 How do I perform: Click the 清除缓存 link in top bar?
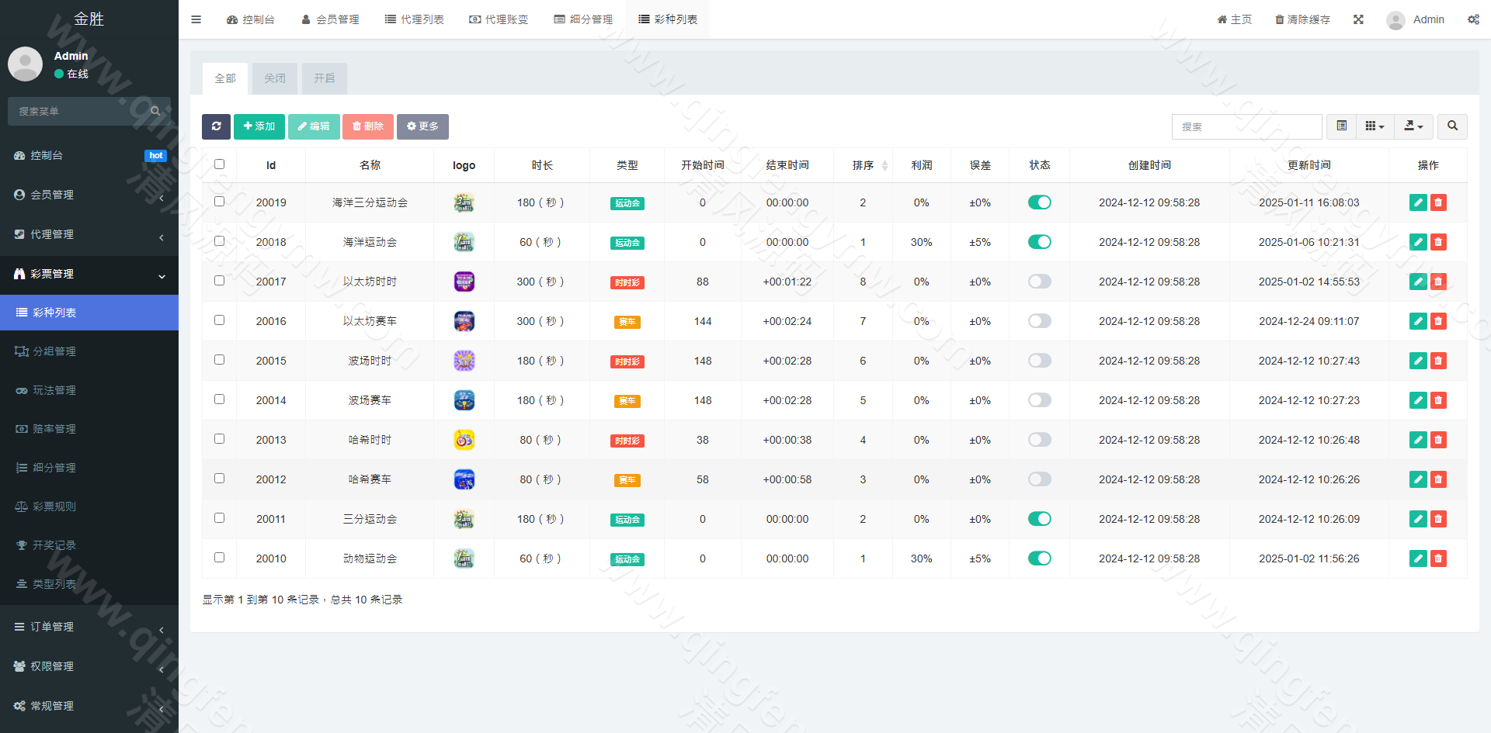(1302, 19)
